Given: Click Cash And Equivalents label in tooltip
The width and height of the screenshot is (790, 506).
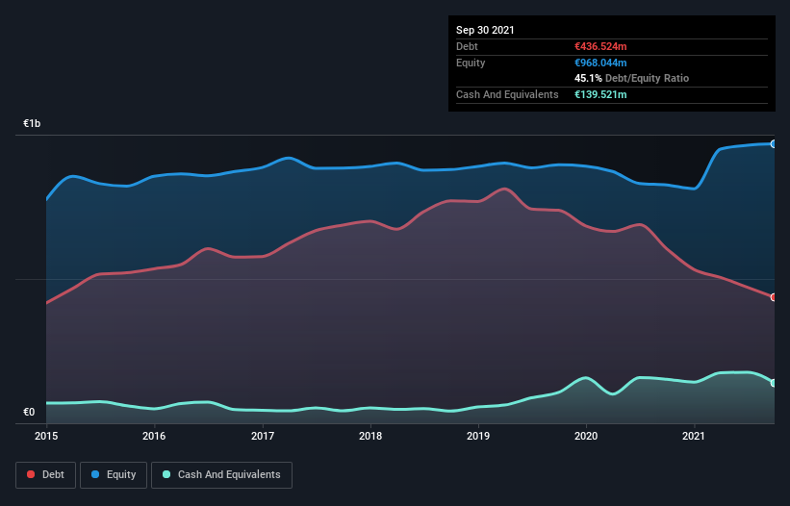Looking at the screenshot, I should point(507,94).
